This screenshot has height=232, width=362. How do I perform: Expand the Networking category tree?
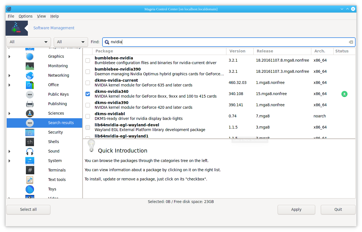[x=9, y=76]
